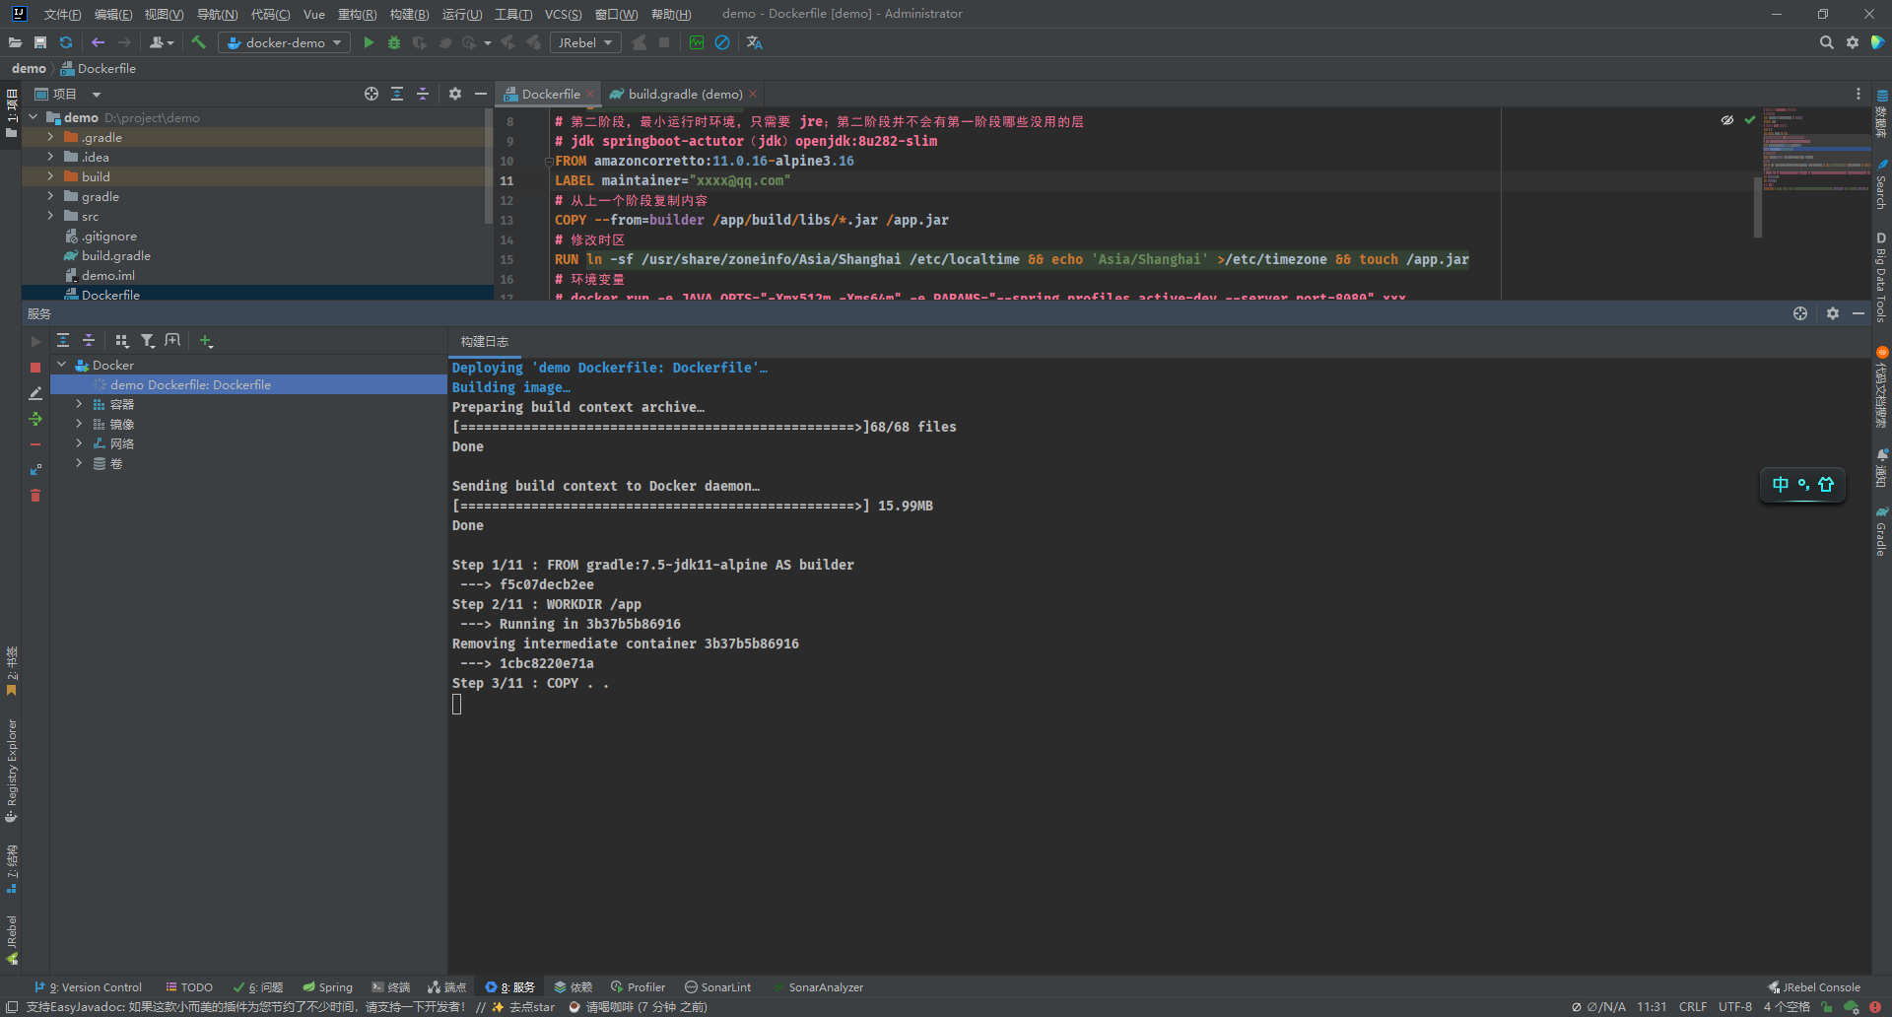Collapse the Docker node in Services
Viewport: 1892px width, 1017px height.
click(x=62, y=365)
